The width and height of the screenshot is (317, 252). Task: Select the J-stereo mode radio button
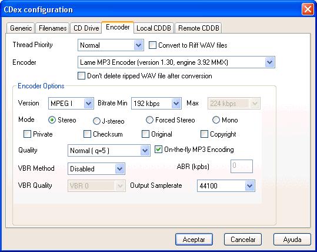point(96,121)
